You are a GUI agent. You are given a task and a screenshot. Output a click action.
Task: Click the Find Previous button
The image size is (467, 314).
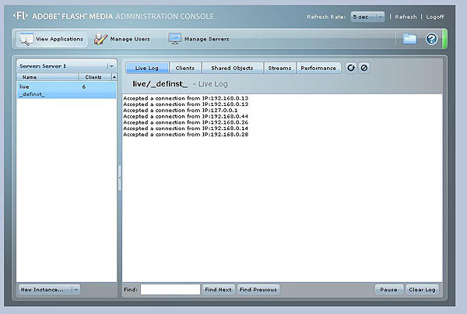pos(258,289)
